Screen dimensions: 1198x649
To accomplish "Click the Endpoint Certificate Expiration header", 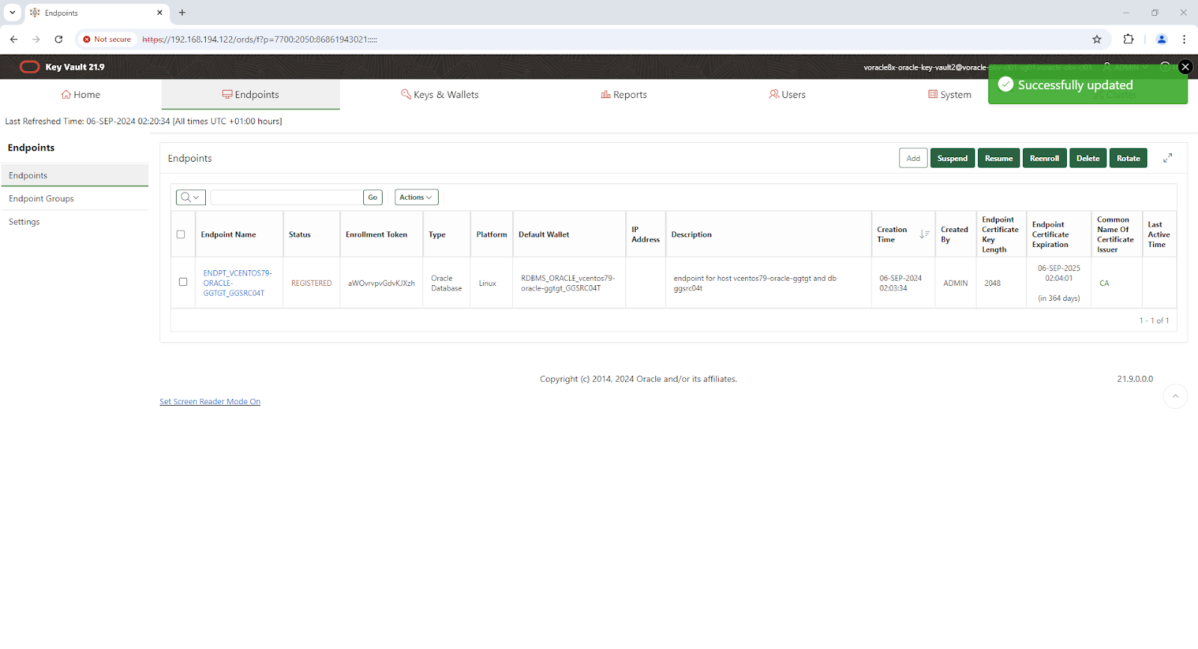I will [x=1050, y=234].
